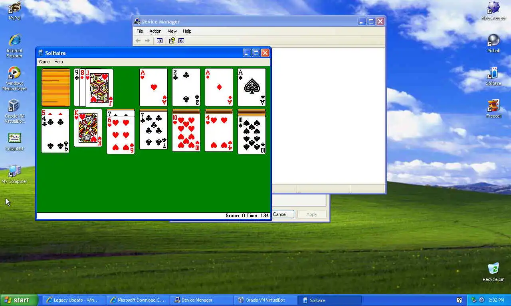Image resolution: width=511 pixels, height=306 pixels.
Task: Open the Game menu in Solitaire
Action: click(x=44, y=62)
